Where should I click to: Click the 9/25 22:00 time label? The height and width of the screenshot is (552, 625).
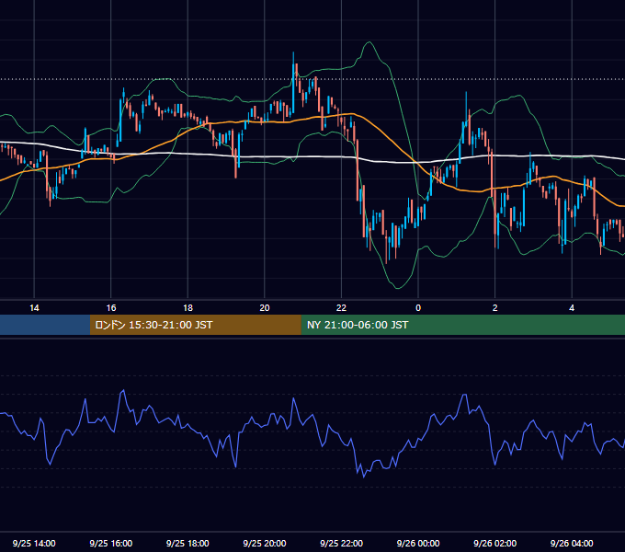342,543
